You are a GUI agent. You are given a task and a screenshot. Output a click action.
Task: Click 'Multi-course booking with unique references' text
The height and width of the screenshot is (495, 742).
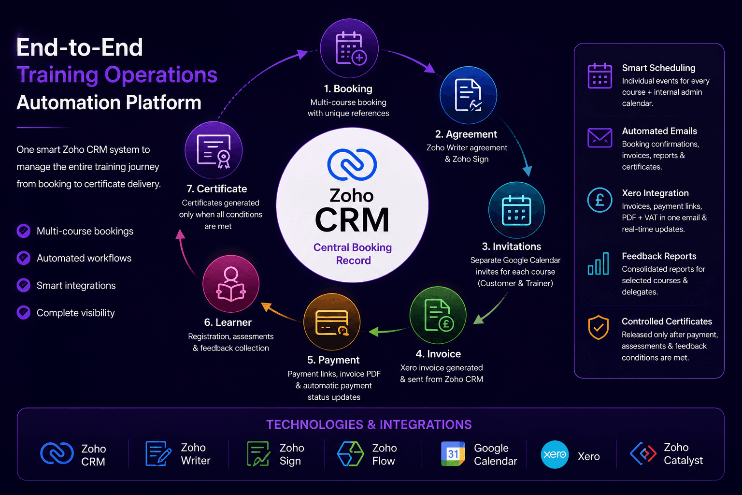348,108
